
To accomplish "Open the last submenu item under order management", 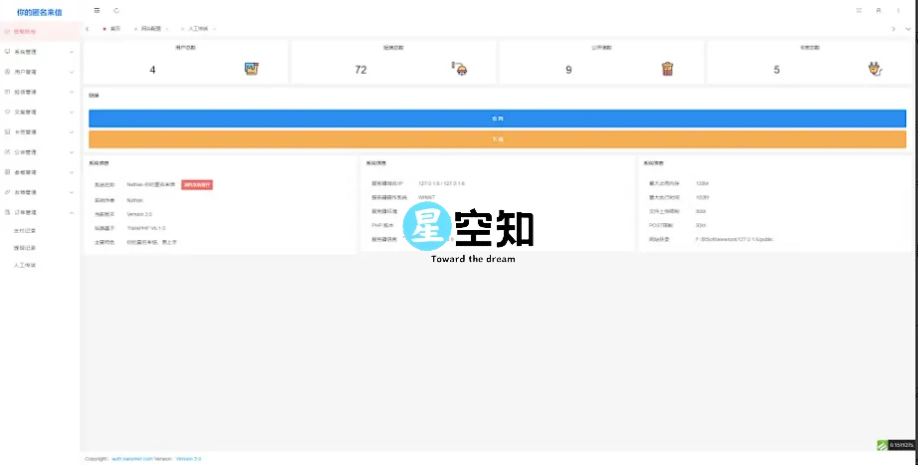I will [x=25, y=265].
